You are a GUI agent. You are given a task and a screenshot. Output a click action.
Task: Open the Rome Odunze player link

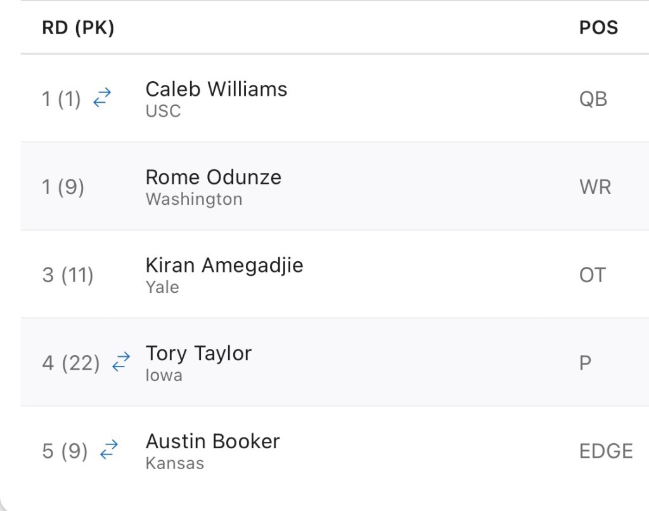(213, 177)
